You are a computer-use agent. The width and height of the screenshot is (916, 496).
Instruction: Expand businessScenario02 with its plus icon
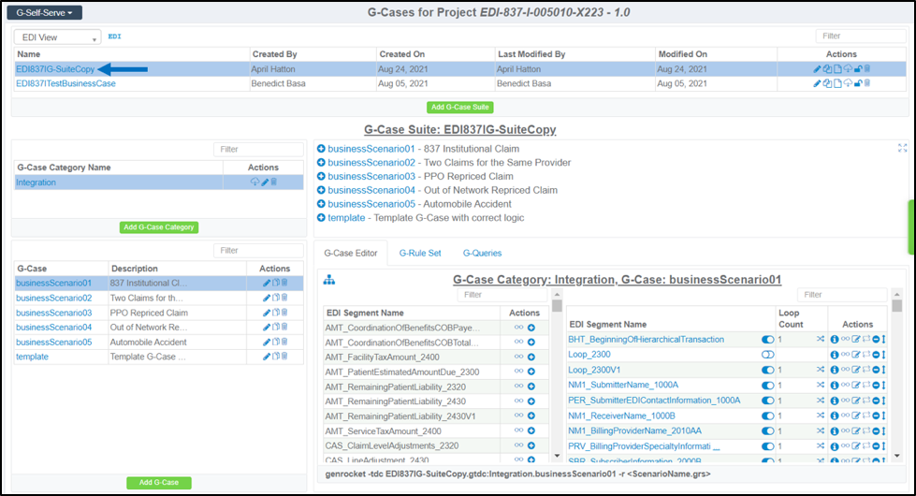point(321,163)
